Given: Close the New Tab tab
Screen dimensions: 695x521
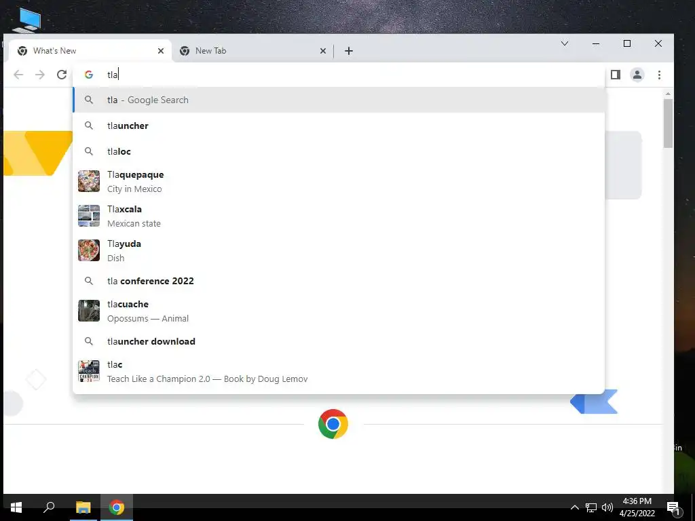Looking at the screenshot, I should coord(323,51).
